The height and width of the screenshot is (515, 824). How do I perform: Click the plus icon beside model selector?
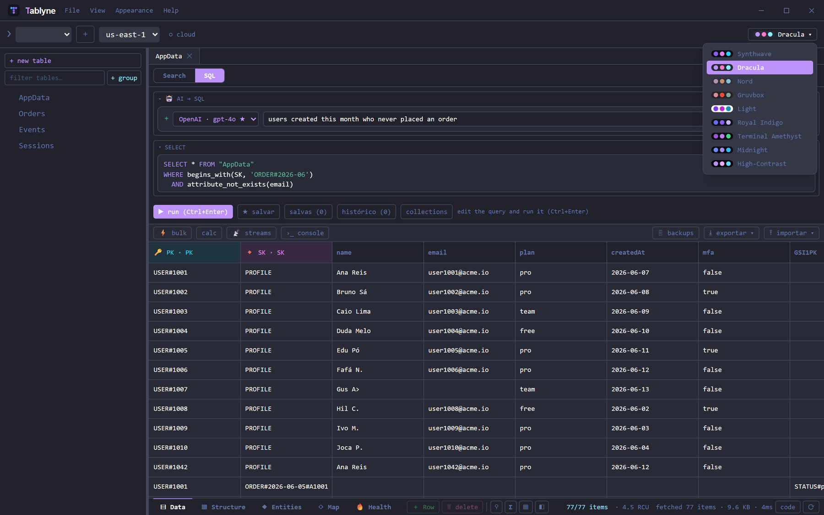click(167, 119)
